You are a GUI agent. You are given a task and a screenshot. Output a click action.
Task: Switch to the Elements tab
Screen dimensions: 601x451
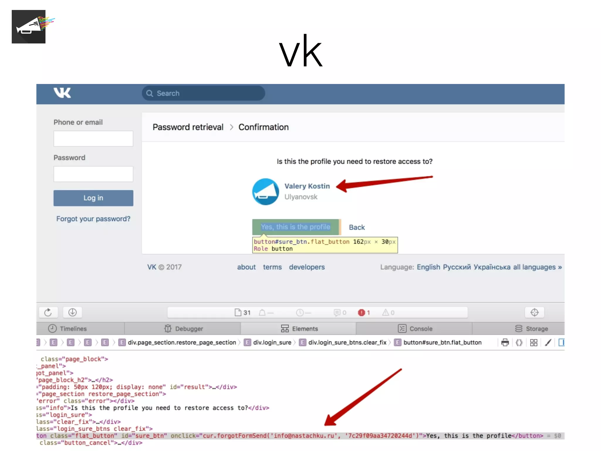click(x=298, y=329)
